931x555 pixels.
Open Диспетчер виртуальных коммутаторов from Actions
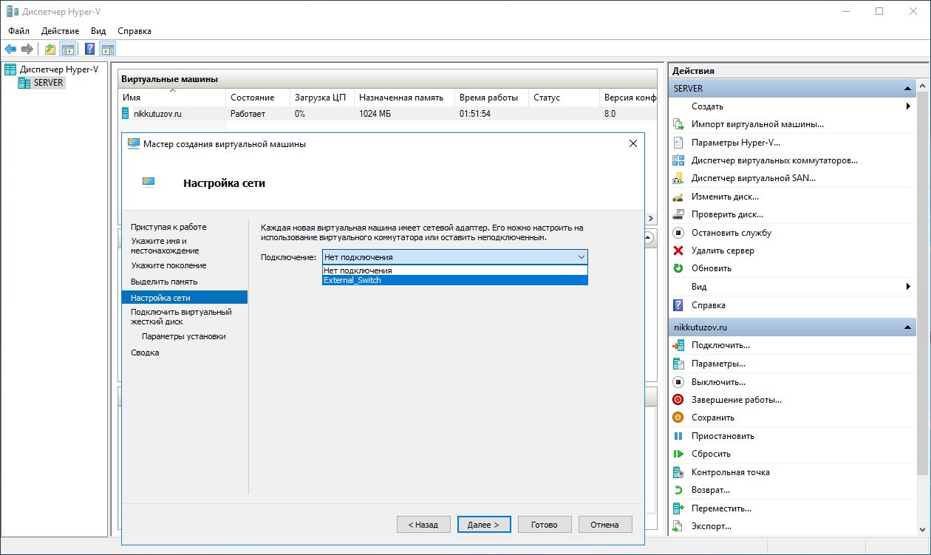774,160
